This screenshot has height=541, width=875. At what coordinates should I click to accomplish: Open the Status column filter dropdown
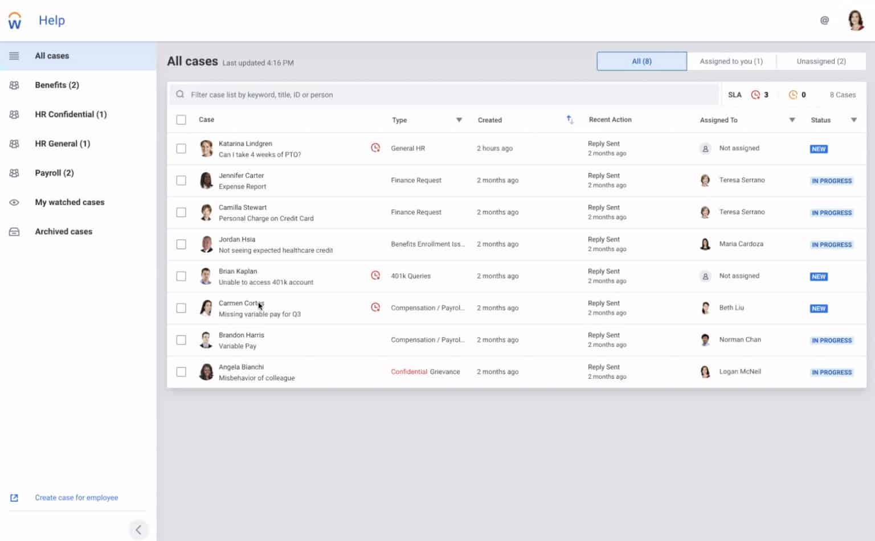(854, 120)
